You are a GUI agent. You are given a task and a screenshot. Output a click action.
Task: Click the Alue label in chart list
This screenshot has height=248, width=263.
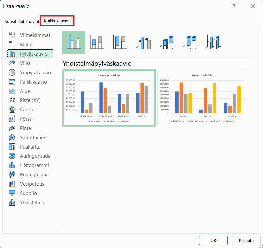pyautogui.click(x=25, y=91)
